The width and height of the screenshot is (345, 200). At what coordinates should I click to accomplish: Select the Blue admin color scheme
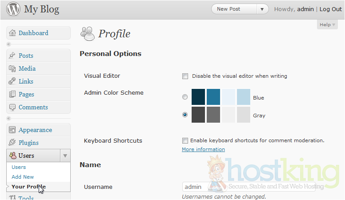coord(185,97)
